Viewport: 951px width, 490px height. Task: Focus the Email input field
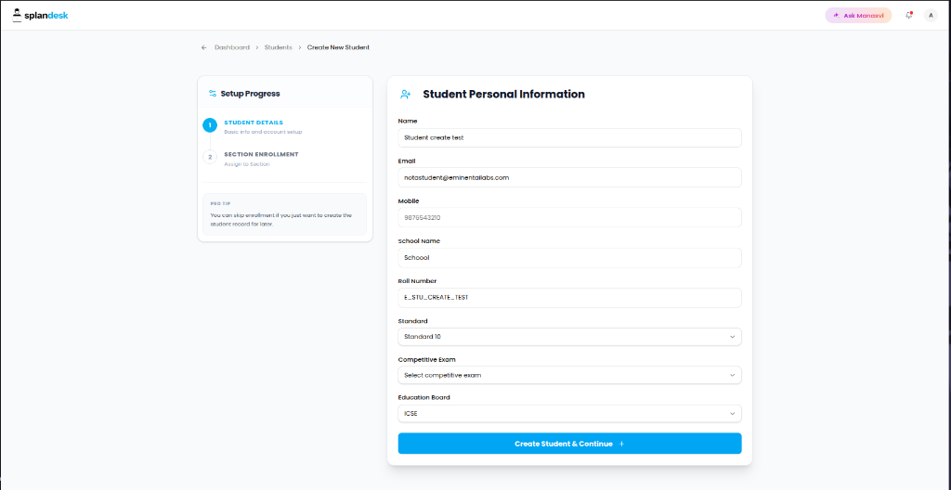pos(569,177)
